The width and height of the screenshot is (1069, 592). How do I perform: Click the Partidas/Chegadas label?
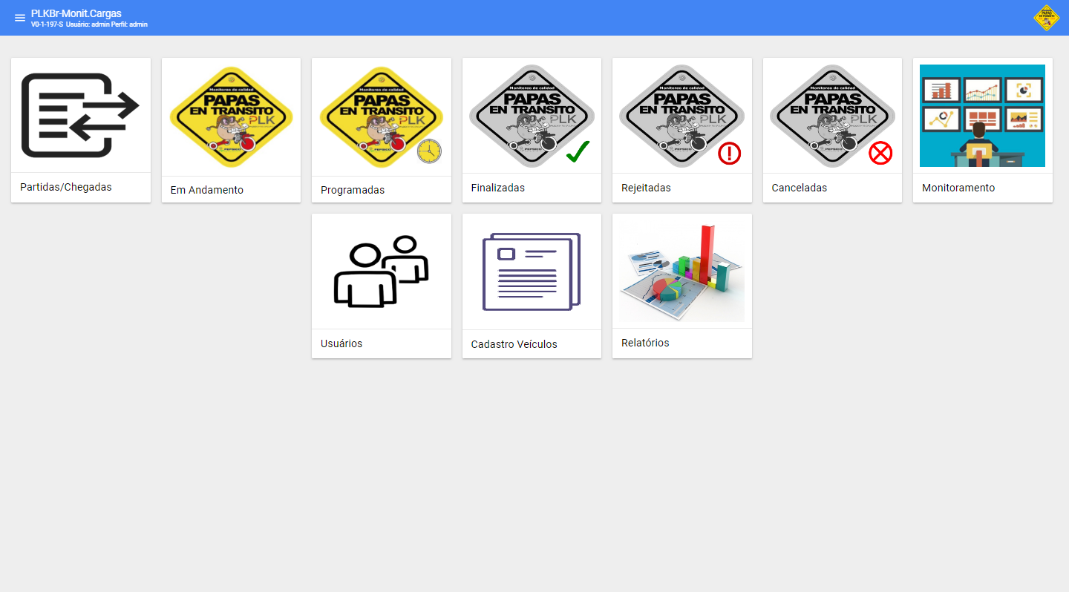66,187
